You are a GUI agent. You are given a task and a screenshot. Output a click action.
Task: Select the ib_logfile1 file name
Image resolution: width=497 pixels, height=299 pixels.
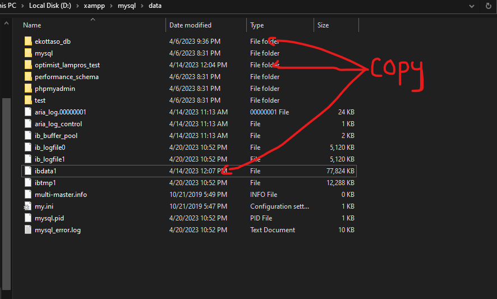[x=49, y=159]
